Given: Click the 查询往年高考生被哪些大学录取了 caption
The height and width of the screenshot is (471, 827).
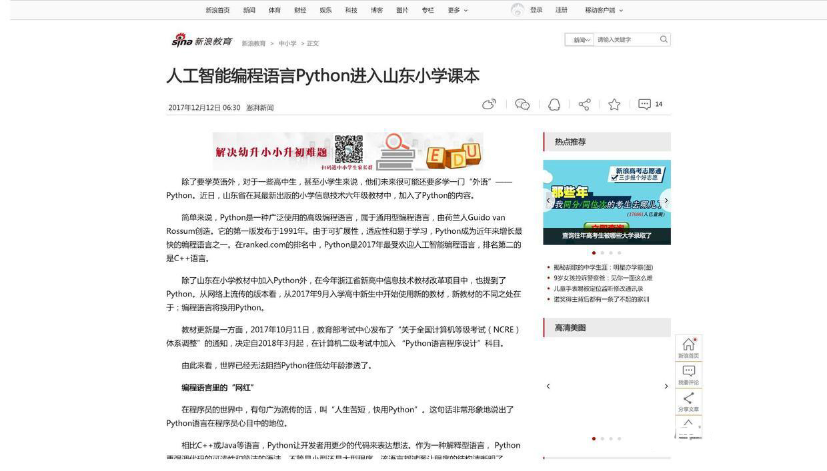Looking at the screenshot, I should 607,236.
